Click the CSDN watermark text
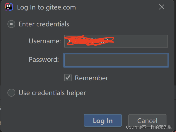Image resolution: width=176 pixels, height=132 pixels. tap(149, 127)
